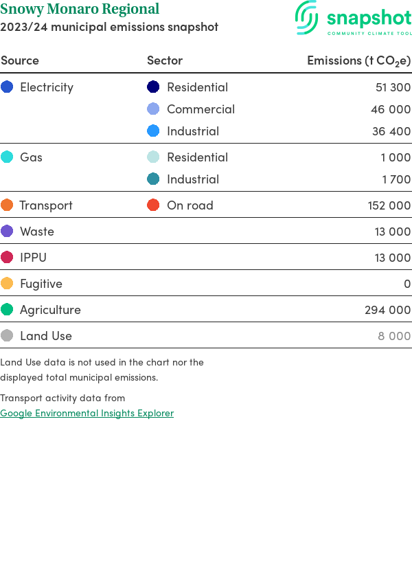
Task: Click the Snowy Monaro Regional heading
Action: point(80,10)
